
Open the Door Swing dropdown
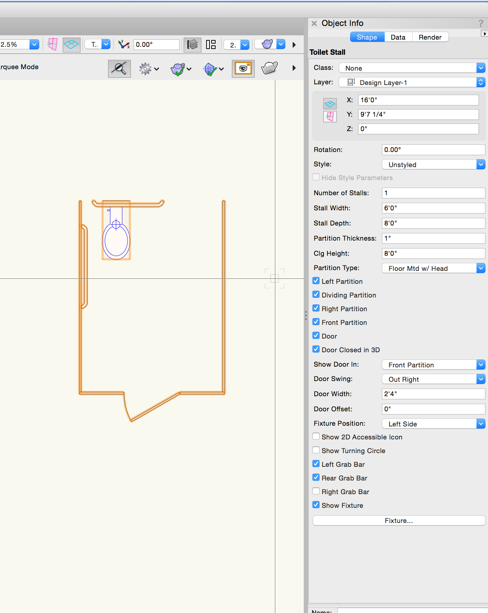pyautogui.click(x=433, y=379)
